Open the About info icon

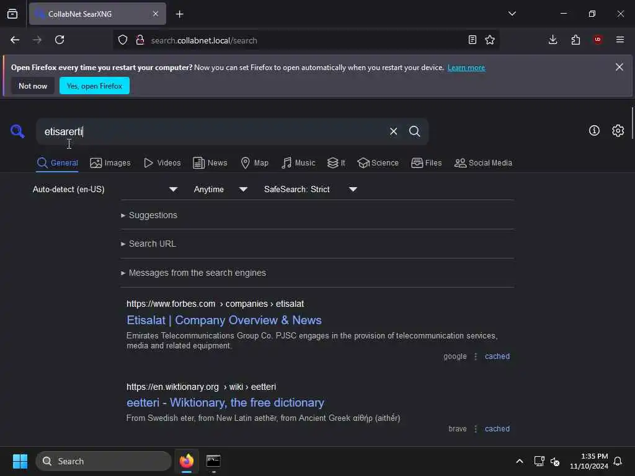click(x=594, y=130)
